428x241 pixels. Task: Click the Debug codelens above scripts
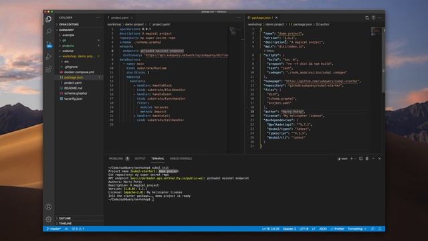pyautogui.click(x=270, y=51)
